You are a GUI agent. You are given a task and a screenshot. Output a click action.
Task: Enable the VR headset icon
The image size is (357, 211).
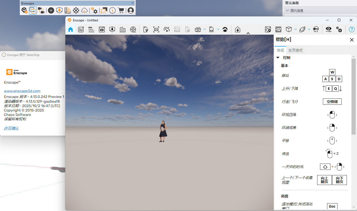click(x=316, y=30)
